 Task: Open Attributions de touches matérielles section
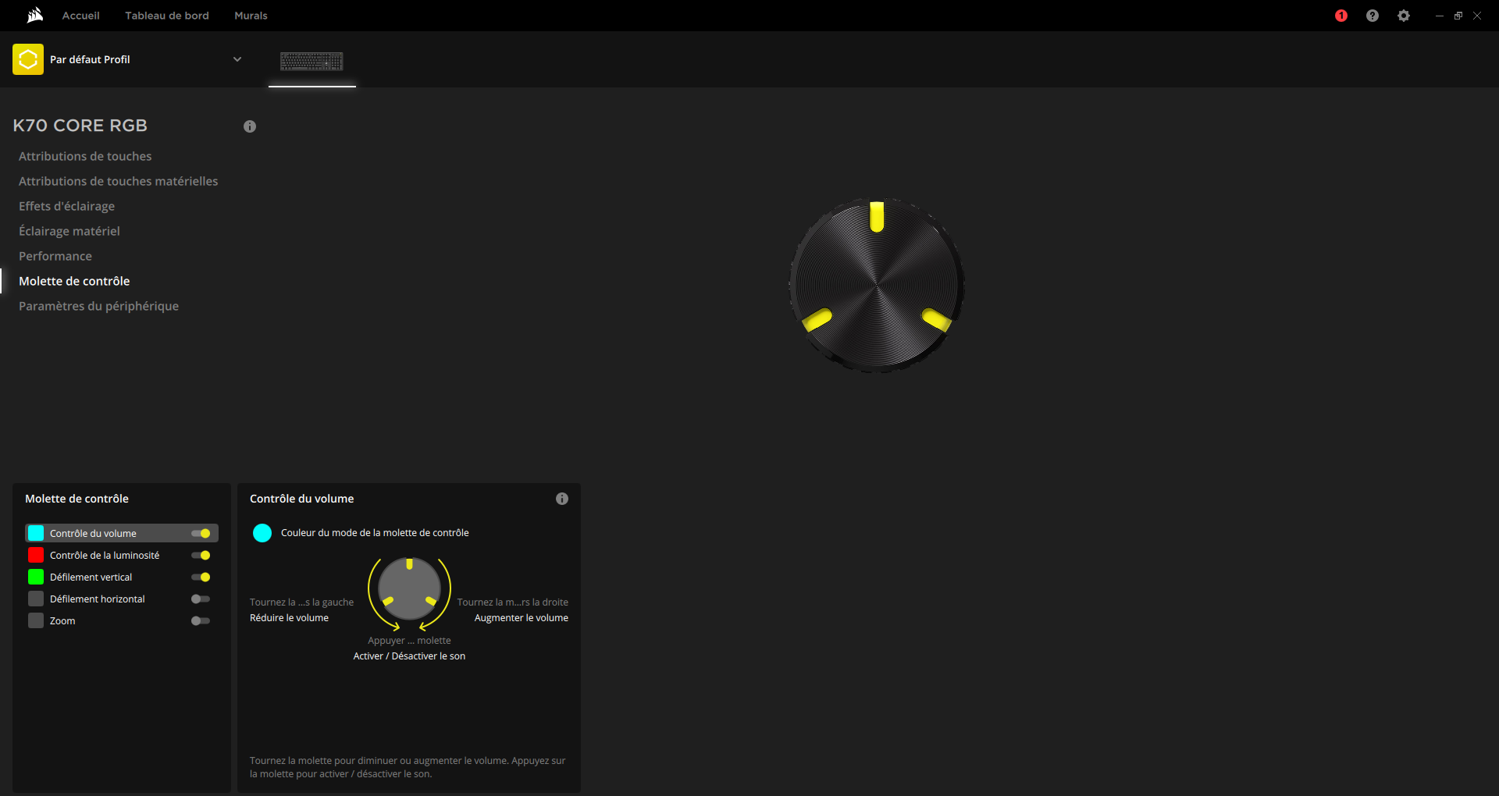(x=119, y=181)
